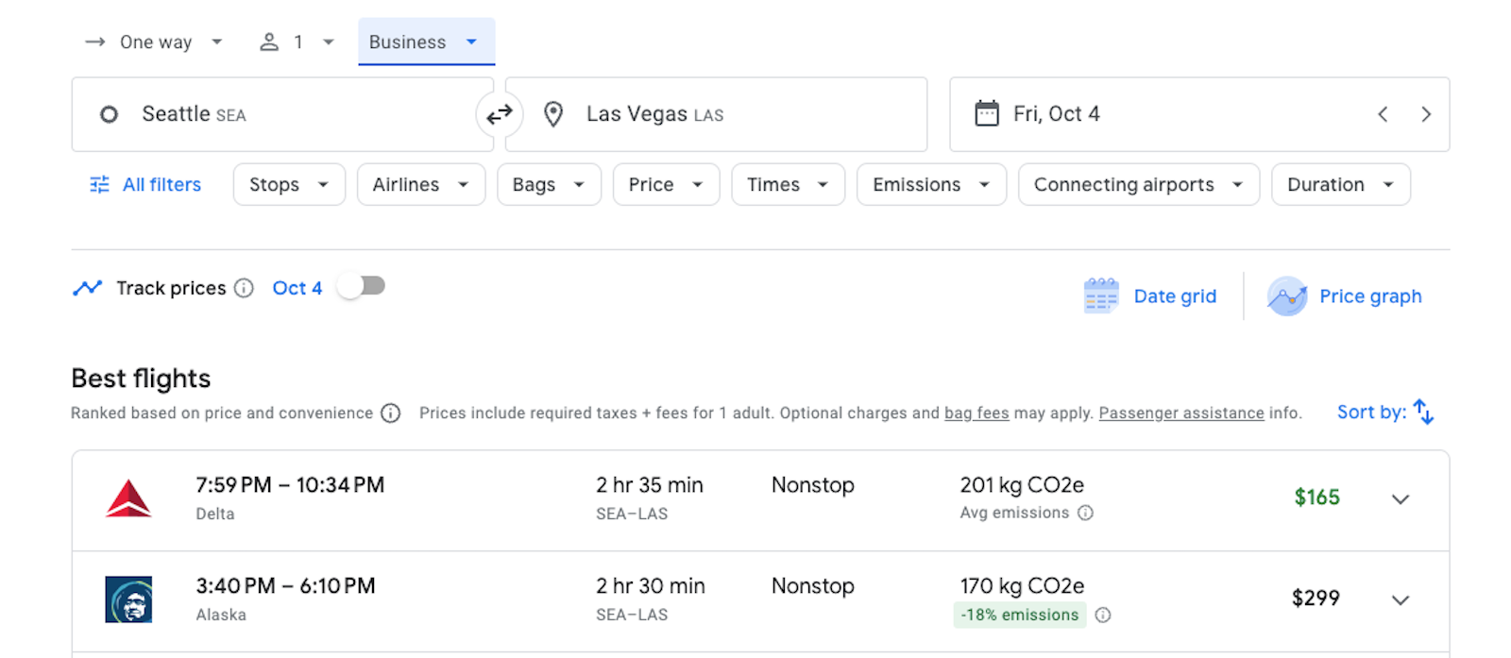Swap origin and destination airports
Viewport: 1511px width, 658px height.
click(499, 114)
